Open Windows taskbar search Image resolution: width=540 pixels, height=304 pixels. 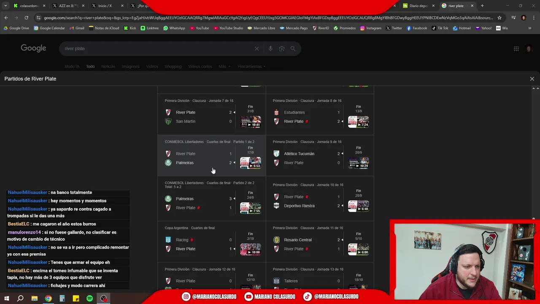pyautogui.click(x=20, y=299)
